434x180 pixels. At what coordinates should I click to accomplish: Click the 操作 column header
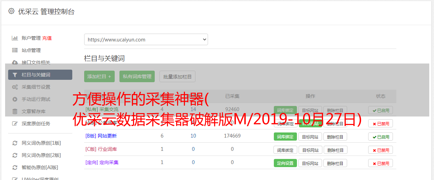click(310, 96)
